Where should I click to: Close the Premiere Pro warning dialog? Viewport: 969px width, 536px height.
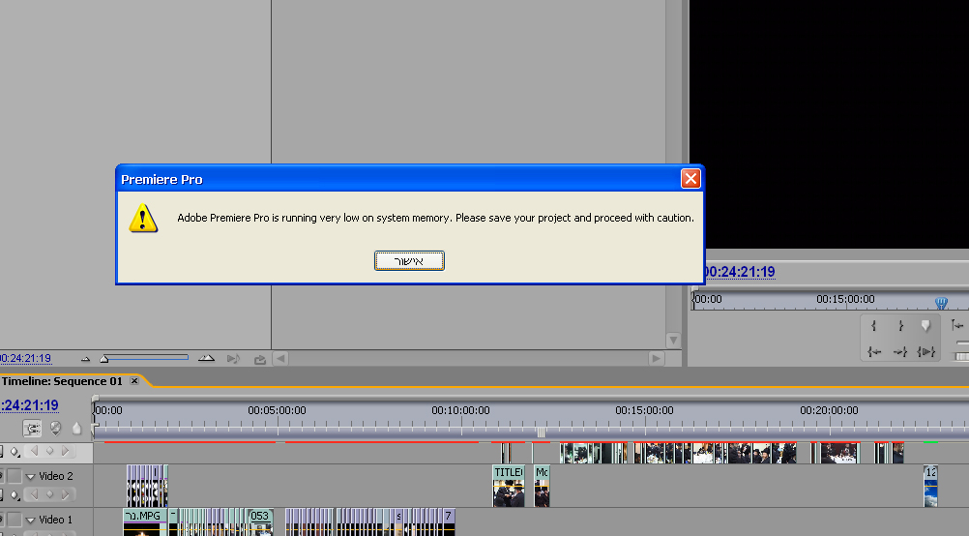pyautogui.click(x=690, y=179)
